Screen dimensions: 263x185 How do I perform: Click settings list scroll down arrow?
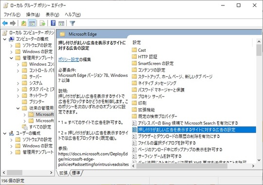tap(259, 160)
